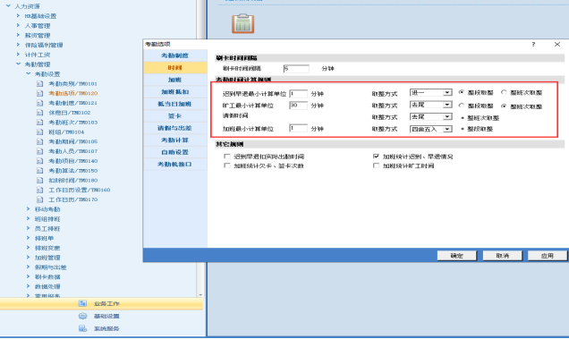
Task: Open the 员工排班 tree item
Action: click(47, 229)
